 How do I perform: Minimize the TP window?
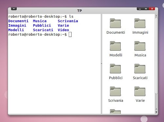tap(140, 9)
